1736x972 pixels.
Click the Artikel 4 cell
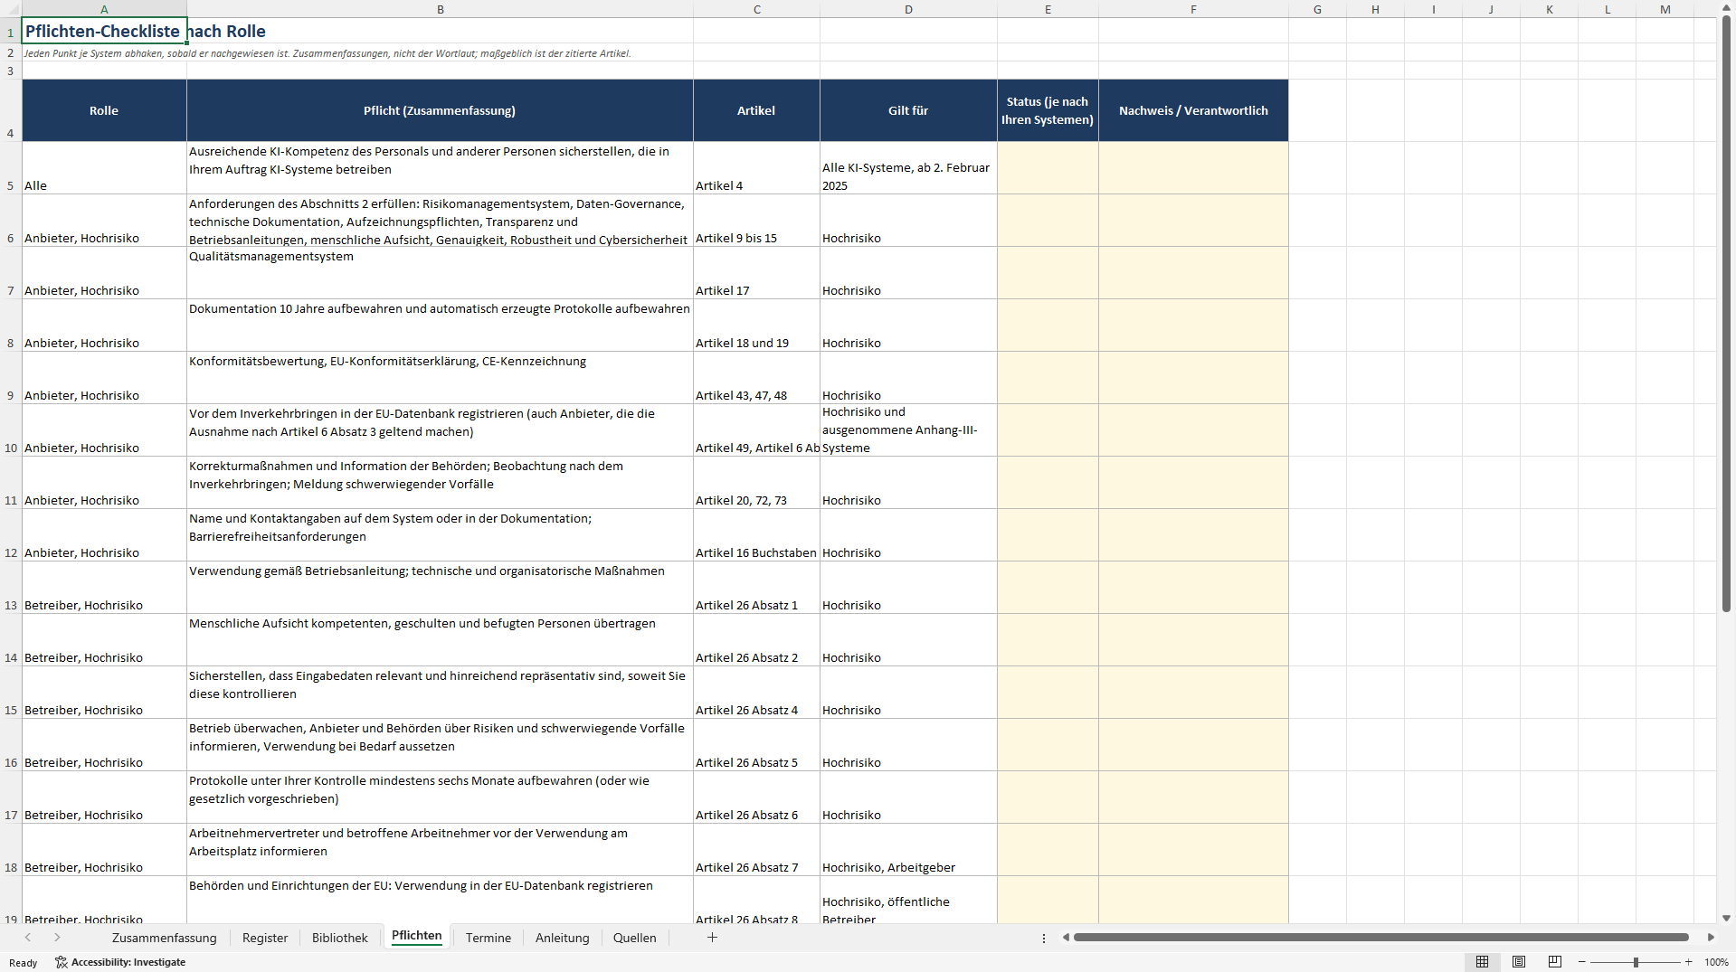(756, 168)
